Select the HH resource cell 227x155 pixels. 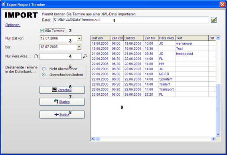[x=167, y=64]
